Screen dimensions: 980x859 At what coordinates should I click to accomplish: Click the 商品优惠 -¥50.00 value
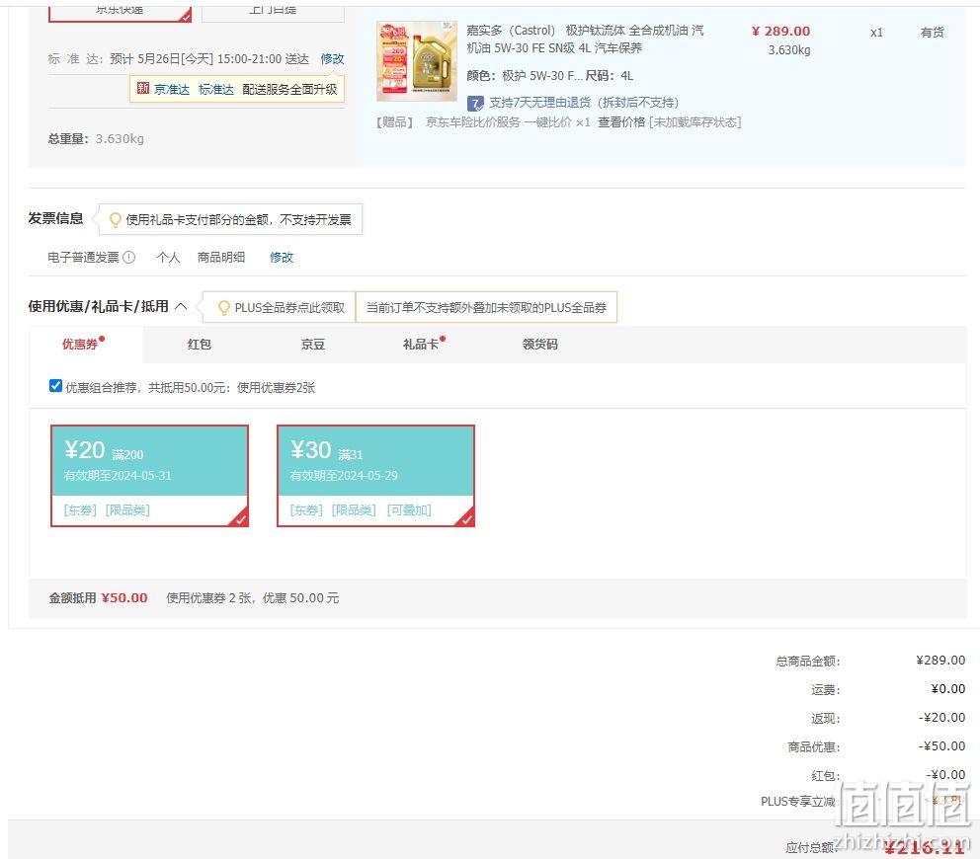[941, 746]
